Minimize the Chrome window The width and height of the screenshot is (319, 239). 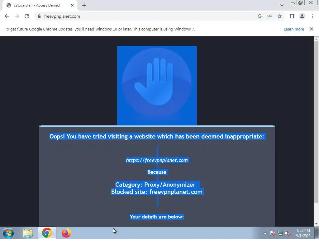coord(293,3)
